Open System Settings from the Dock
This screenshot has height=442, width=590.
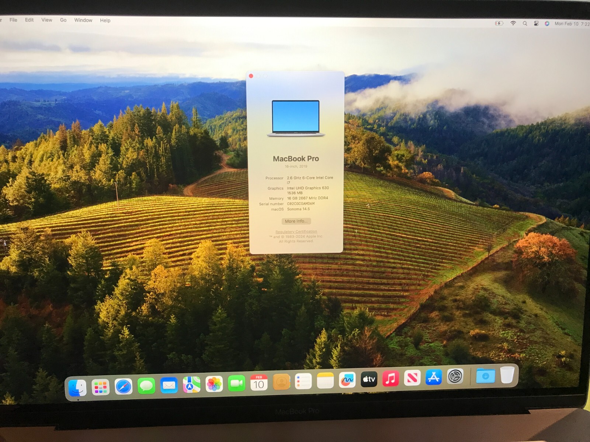coord(455,376)
